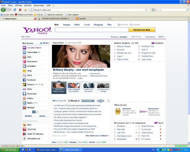Select the Le Monde.fr news tab
Screen dimensions: 190x152
click(74, 101)
